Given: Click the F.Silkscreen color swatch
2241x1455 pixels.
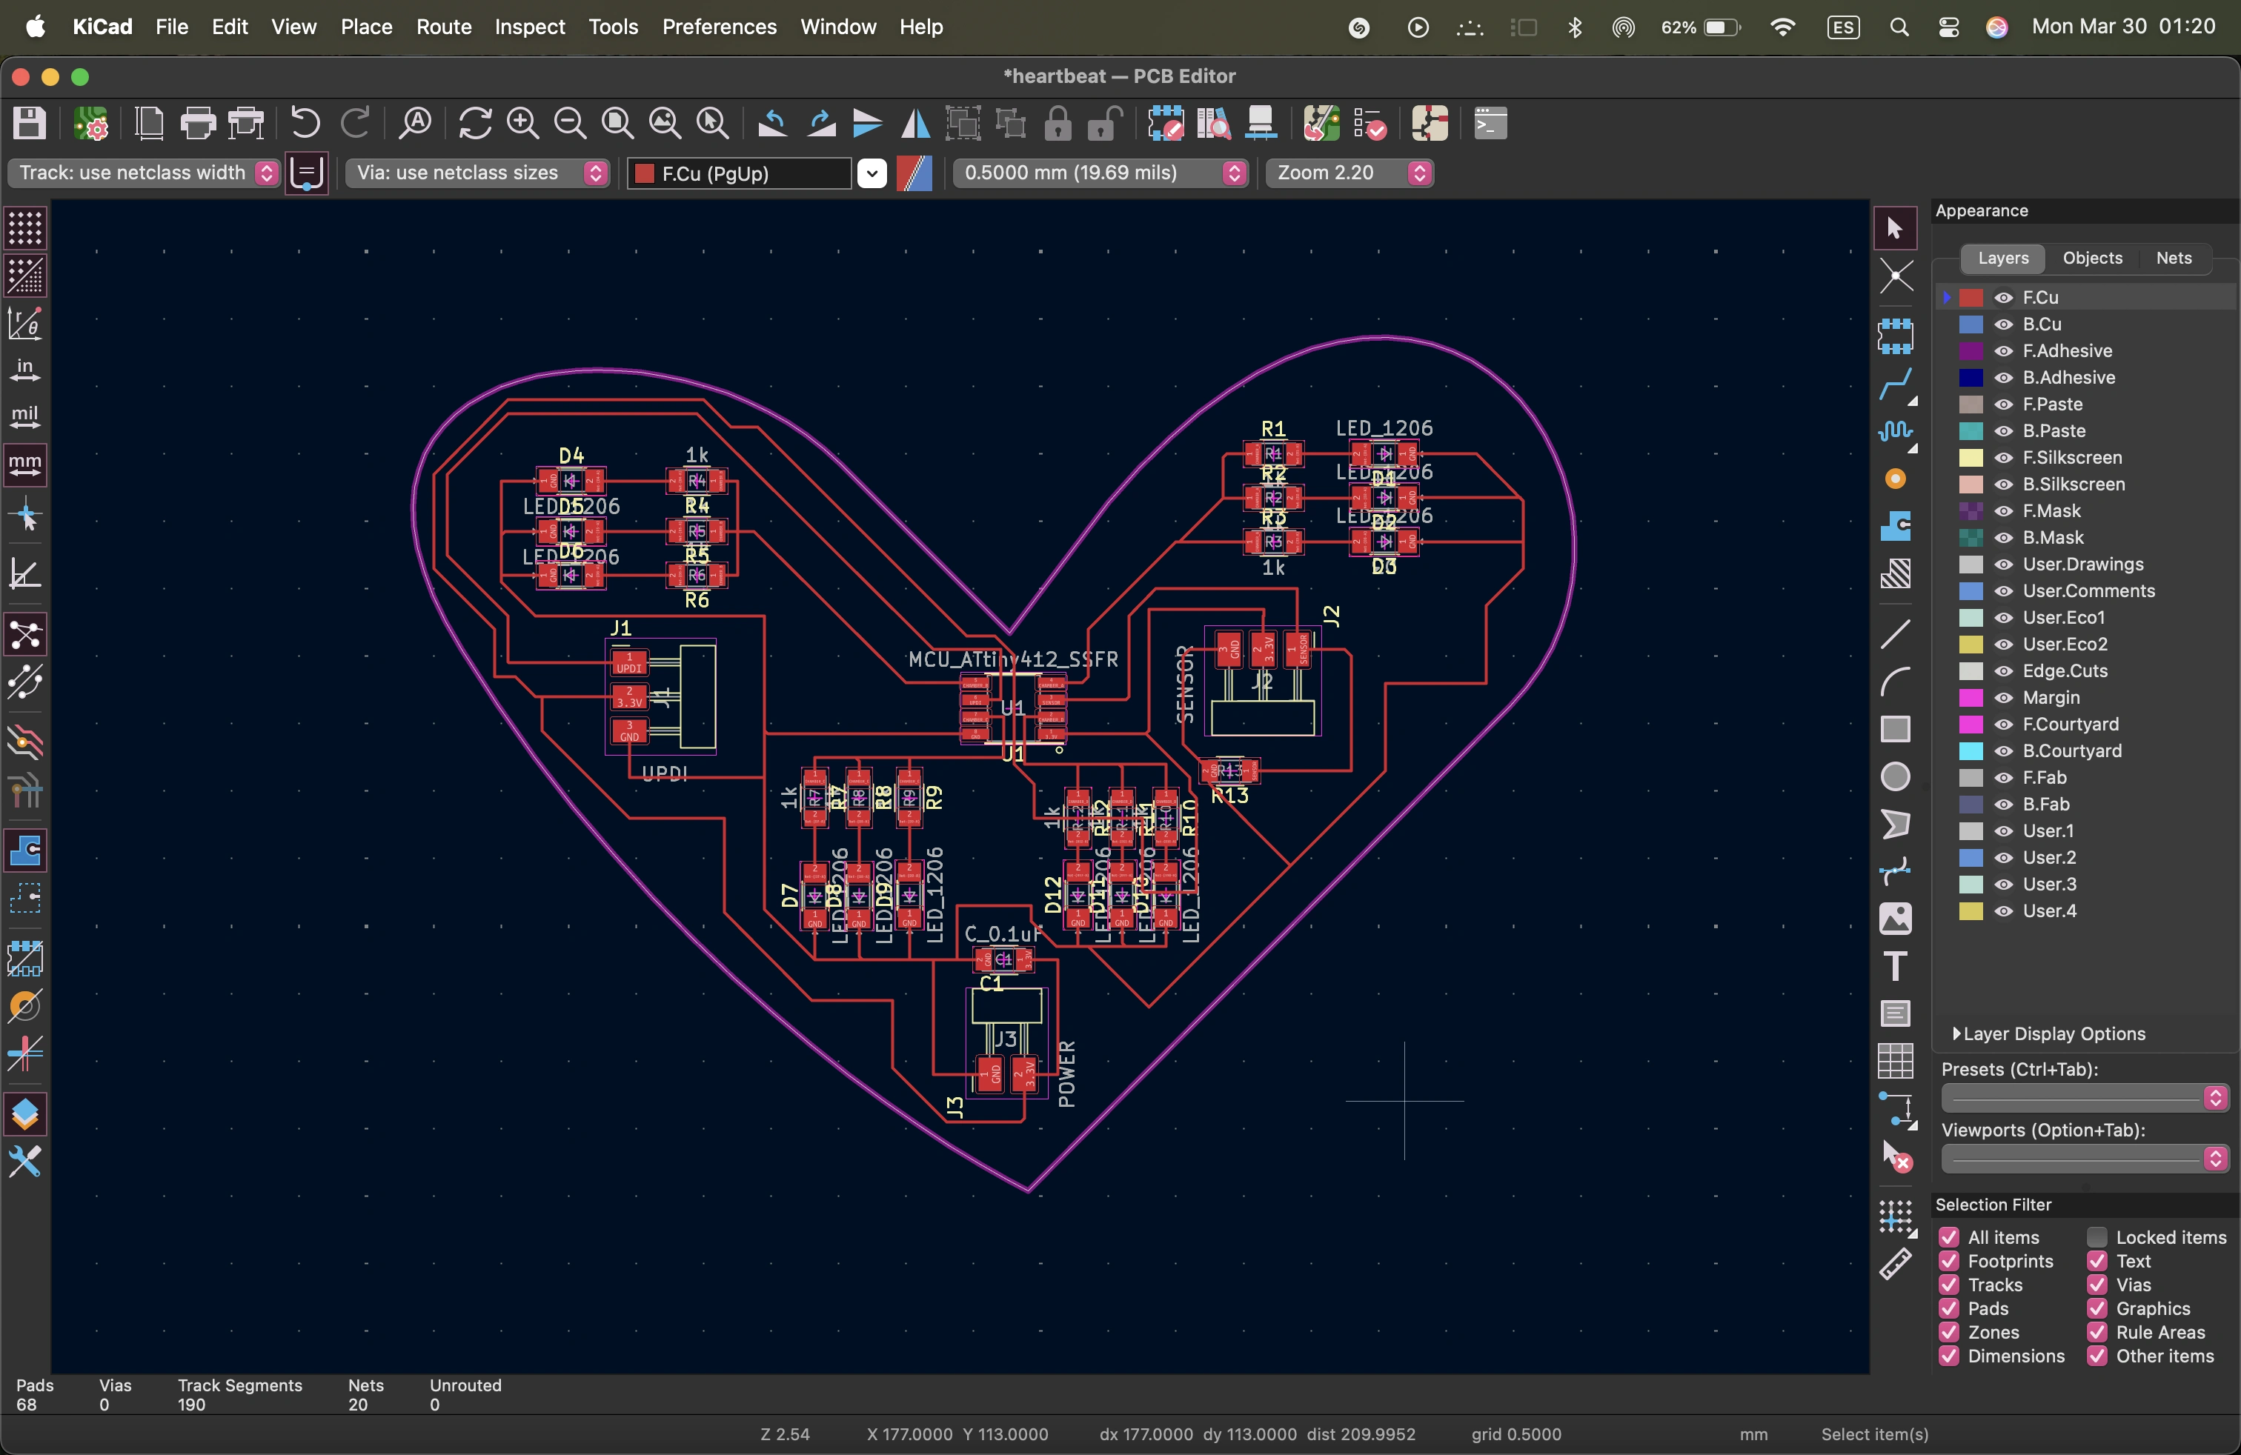Looking at the screenshot, I should click(x=1971, y=459).
